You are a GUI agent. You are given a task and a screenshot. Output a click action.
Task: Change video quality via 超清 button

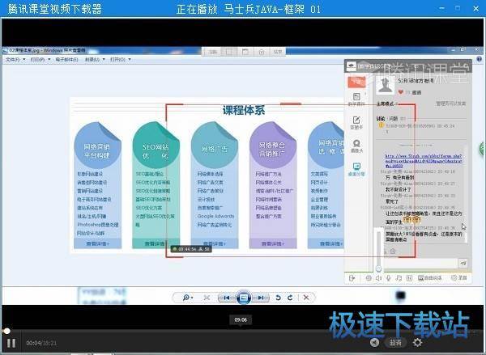point(395,343)
